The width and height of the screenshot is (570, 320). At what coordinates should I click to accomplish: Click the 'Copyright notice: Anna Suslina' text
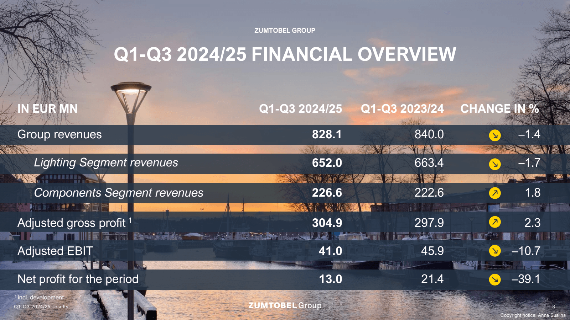(533, 315)
